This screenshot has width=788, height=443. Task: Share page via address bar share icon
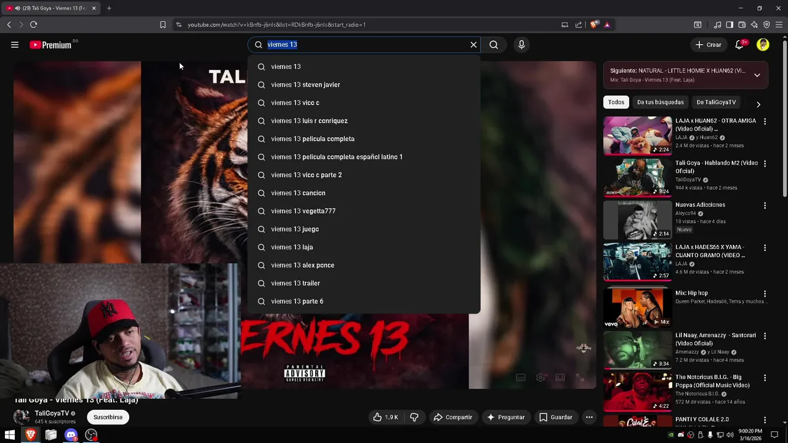(579, 25)
